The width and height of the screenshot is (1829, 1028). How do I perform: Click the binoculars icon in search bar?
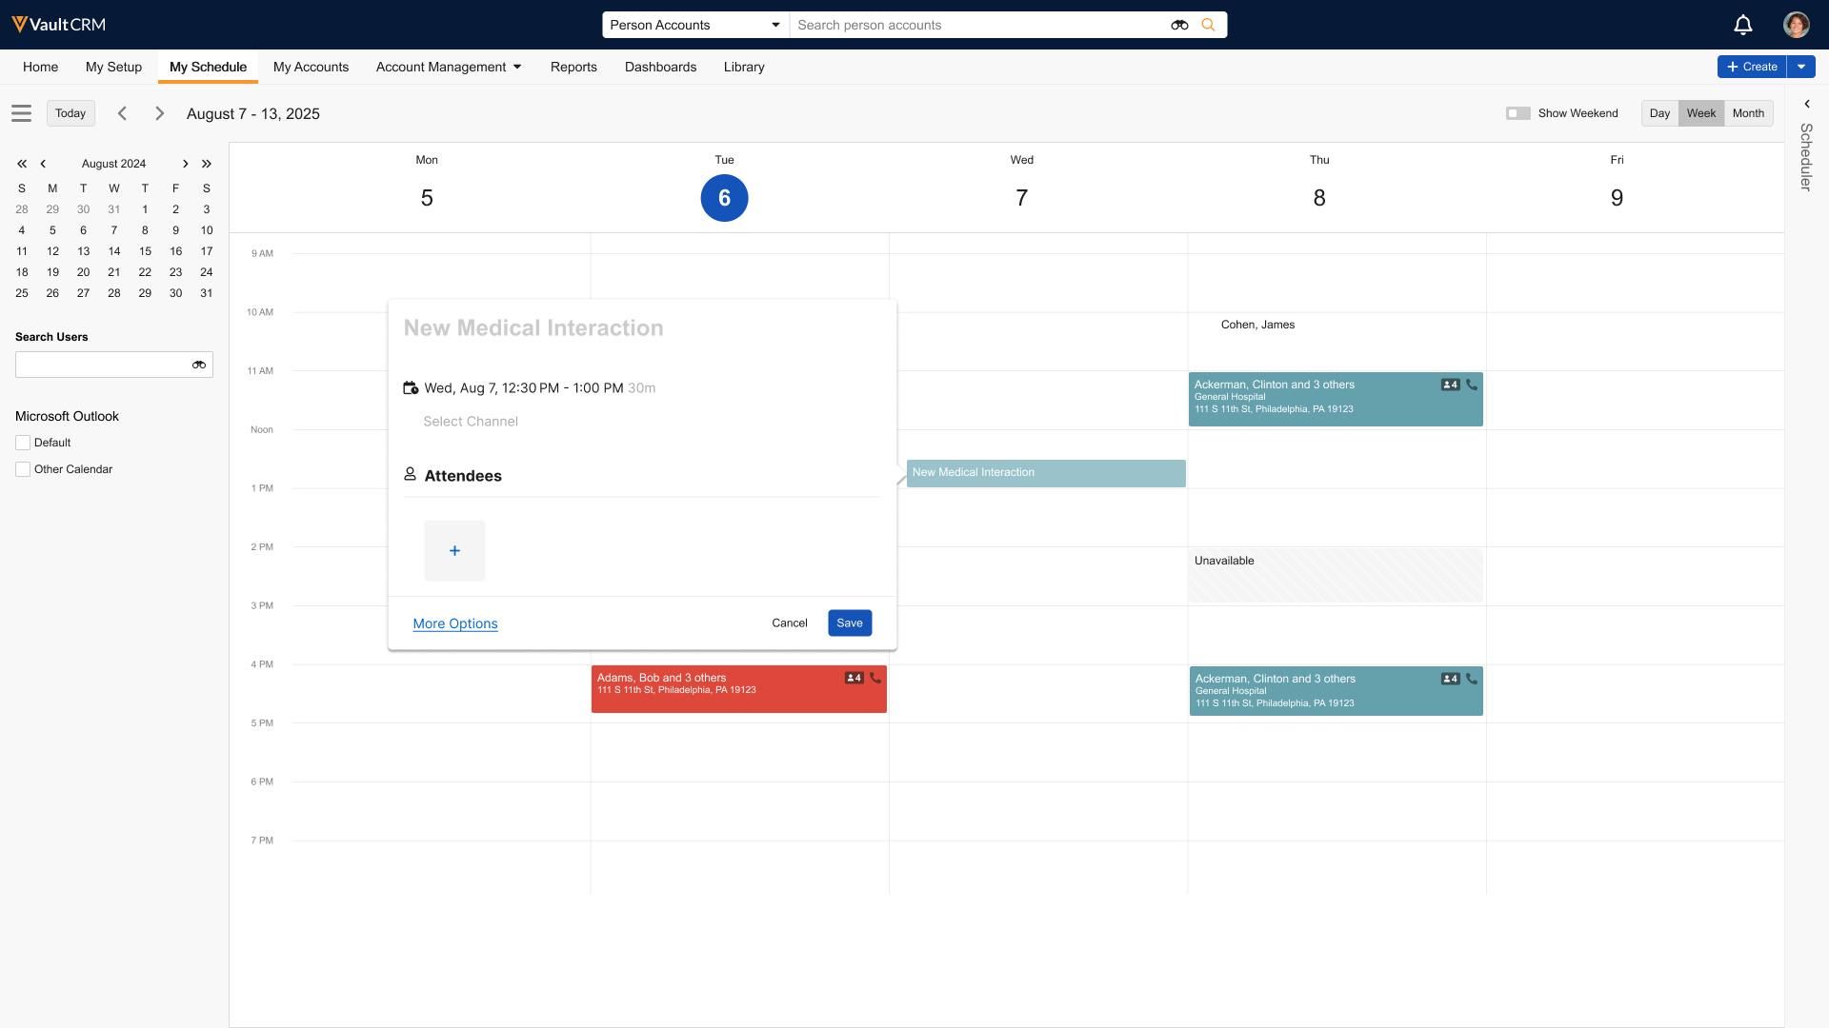[1179, 25]
